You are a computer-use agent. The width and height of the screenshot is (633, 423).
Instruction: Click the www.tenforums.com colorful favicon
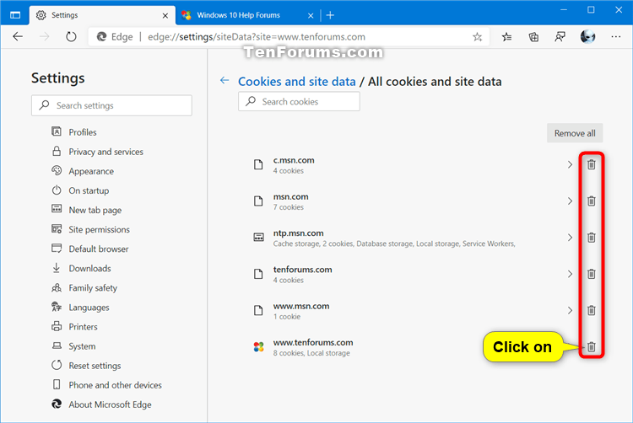click(x=258, y=346)
